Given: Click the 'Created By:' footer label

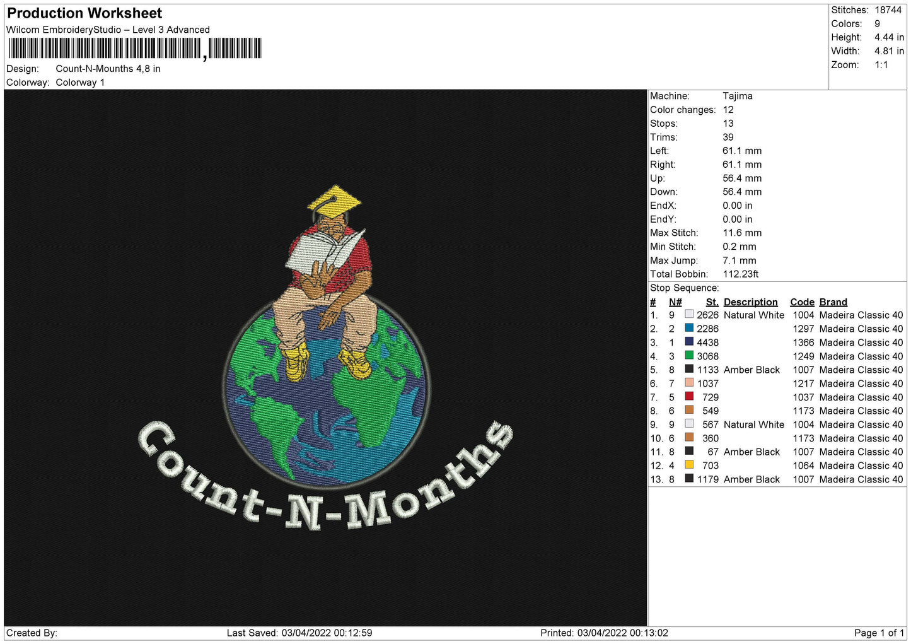Looking at the screenshot, I should [32, 633].
